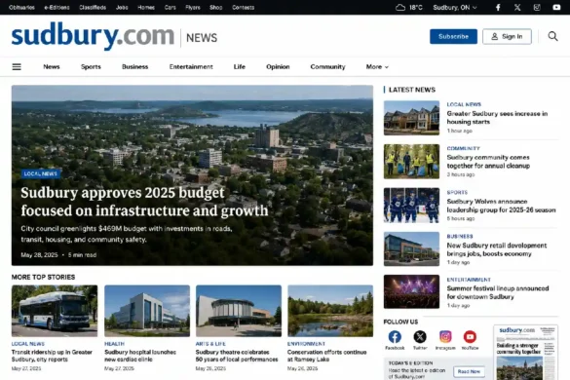This screenshot has width=570, height=380.
Task: Open Greater Sudbury housing starts headline
Action: tap(497, 118)
